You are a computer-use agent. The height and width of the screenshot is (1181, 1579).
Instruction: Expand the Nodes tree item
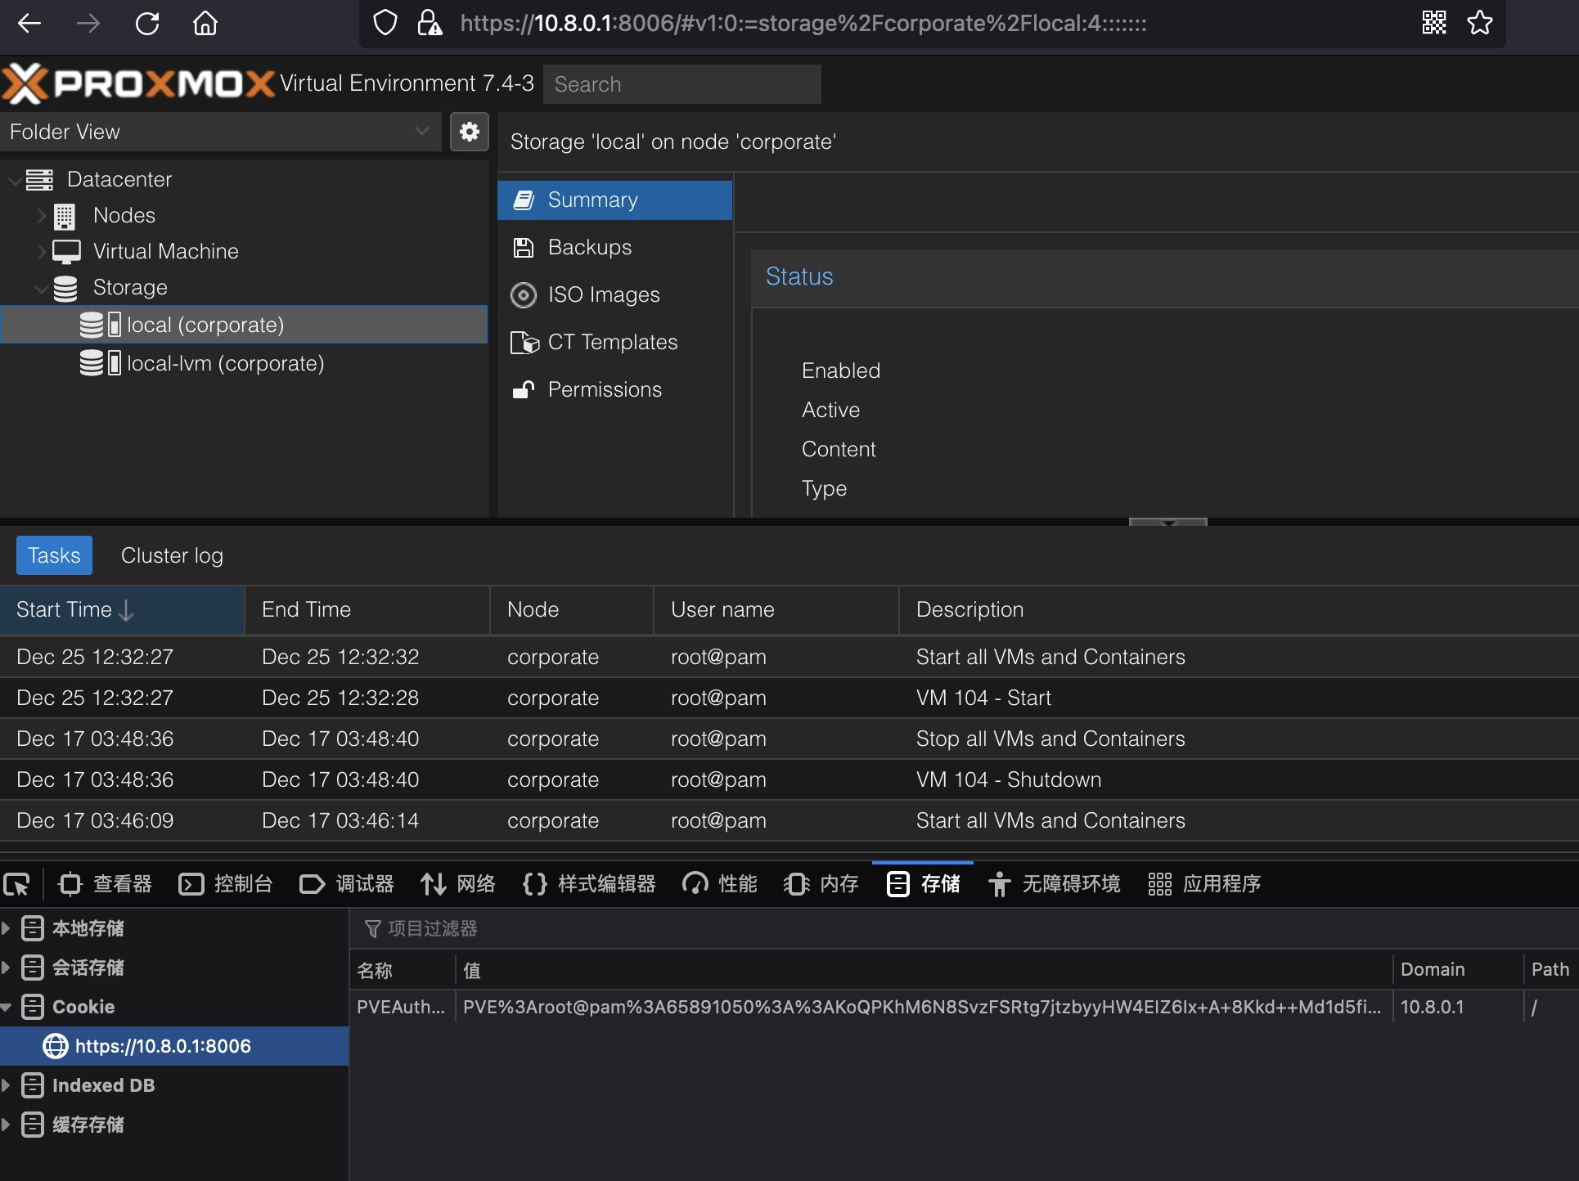[x=41, y=215]
